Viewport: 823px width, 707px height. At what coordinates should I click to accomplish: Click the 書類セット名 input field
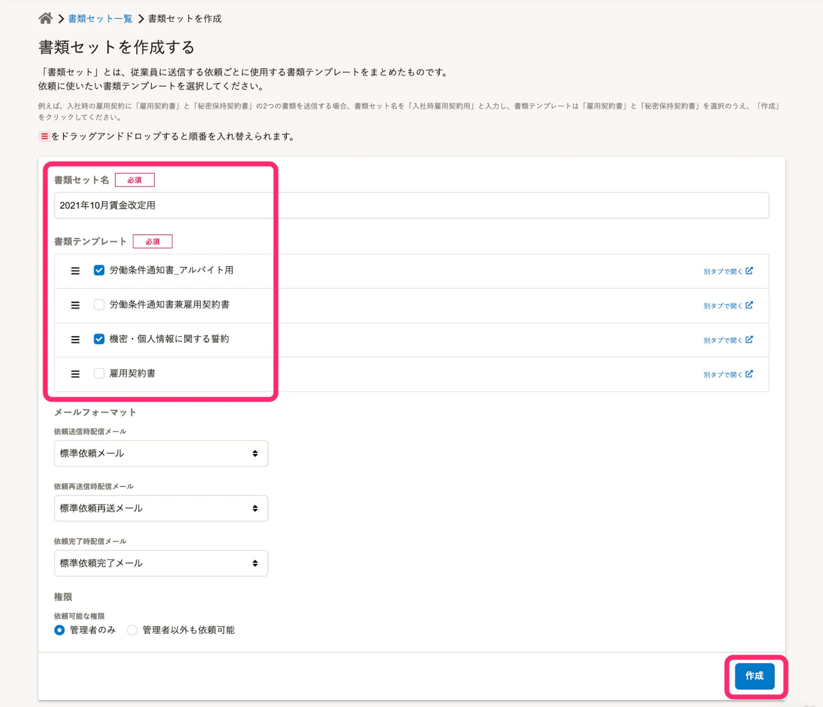tap(411, 205)
